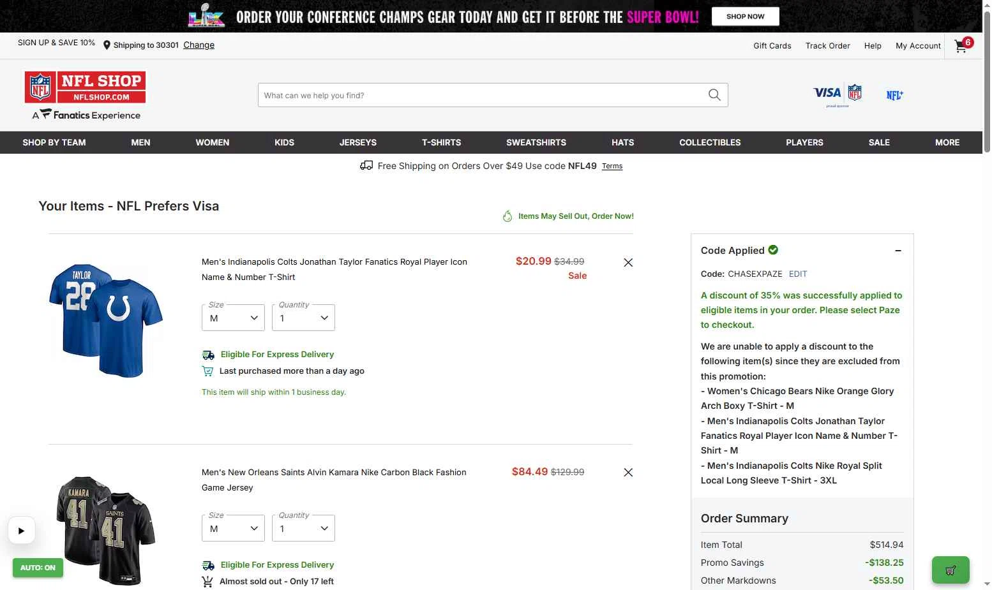The image size is (992, 590).
Task: Open the MEN menu
Action: tap(140, 142)
